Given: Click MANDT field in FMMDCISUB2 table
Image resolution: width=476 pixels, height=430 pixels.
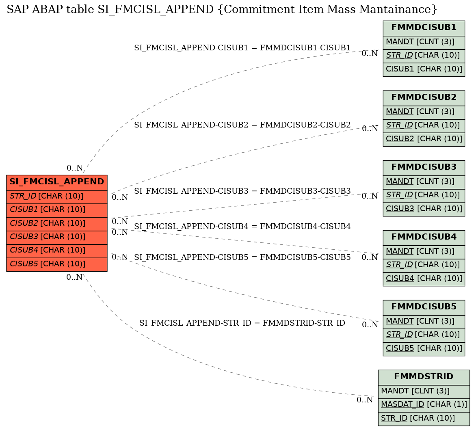Looking at the screenshot, I should 424,112.
